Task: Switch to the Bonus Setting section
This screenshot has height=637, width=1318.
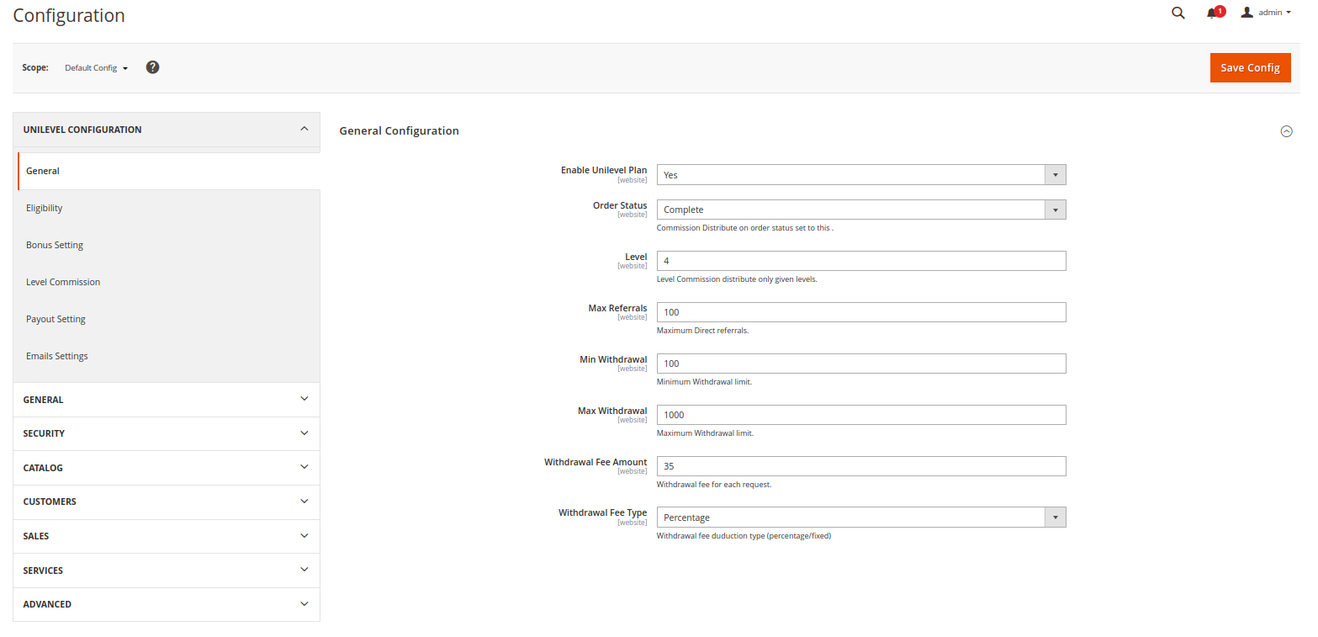Action: pyautogui.click(x=54, y=245)
